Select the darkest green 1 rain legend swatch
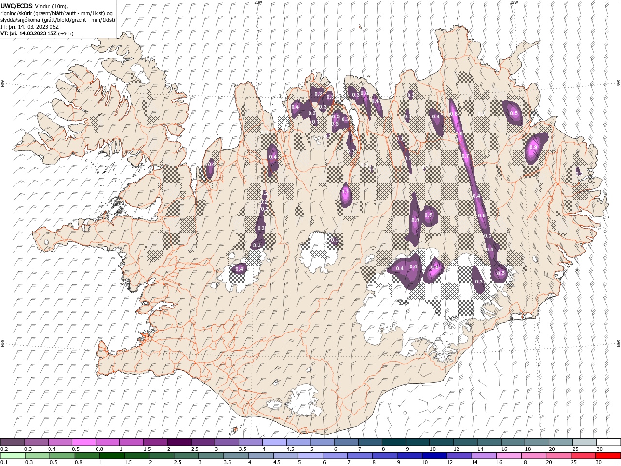621x466 pixels. 112,456
